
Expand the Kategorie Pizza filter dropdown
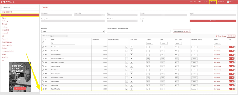(73, 31)
